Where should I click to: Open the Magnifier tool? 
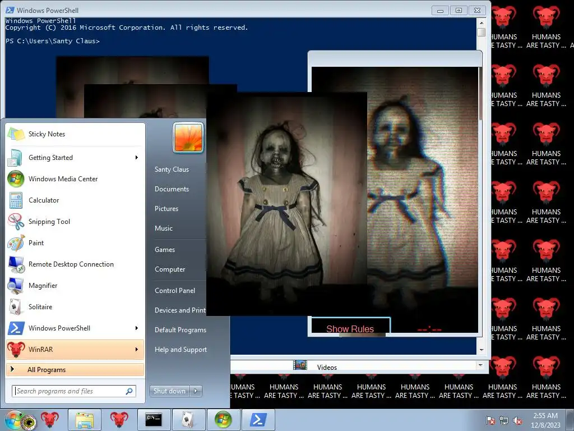tap(75, 286)
